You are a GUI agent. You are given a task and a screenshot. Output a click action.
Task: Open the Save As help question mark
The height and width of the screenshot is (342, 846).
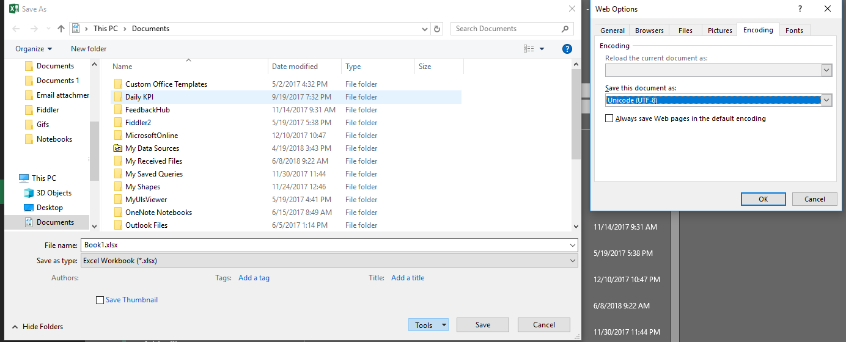coord(567,49)
